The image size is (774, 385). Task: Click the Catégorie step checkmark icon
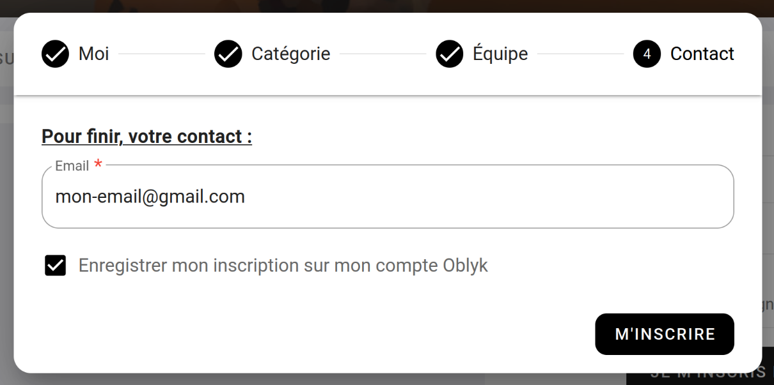coord(228,54)
